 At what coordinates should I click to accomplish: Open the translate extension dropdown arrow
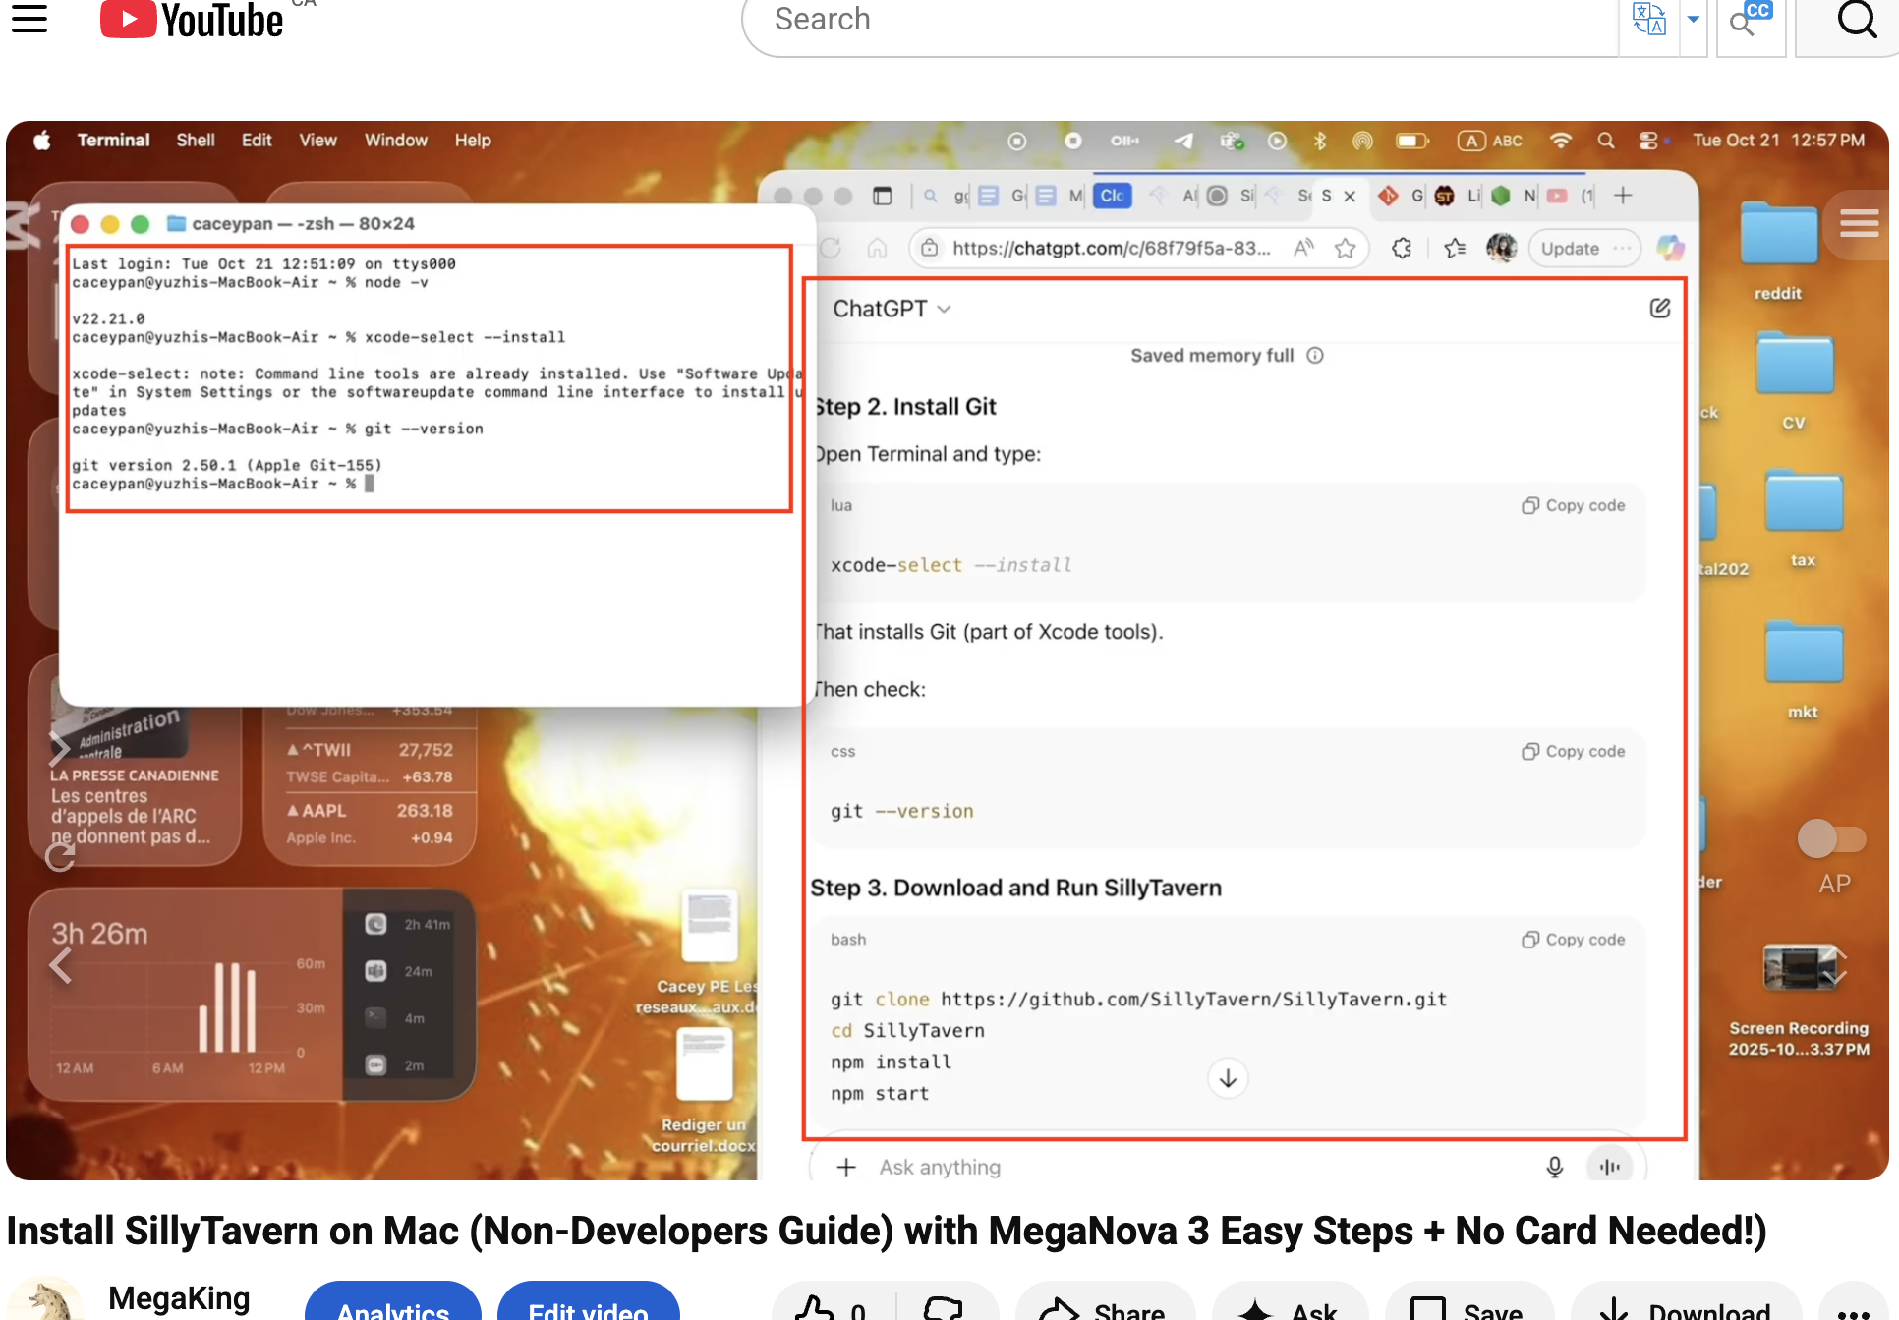click(1693, 20)
